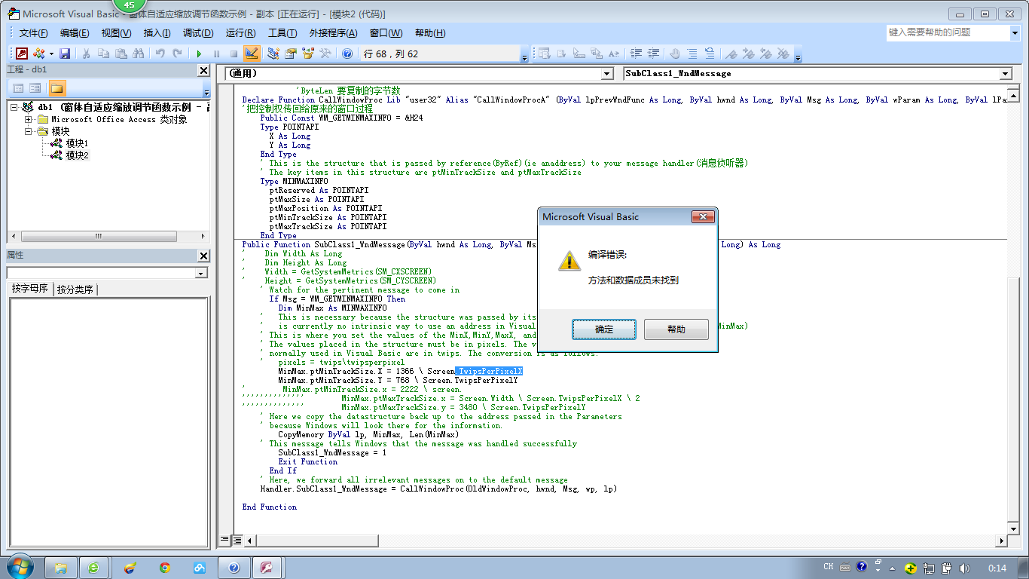
Task: Click View Object icon in project panel
Action: (35, 88)
